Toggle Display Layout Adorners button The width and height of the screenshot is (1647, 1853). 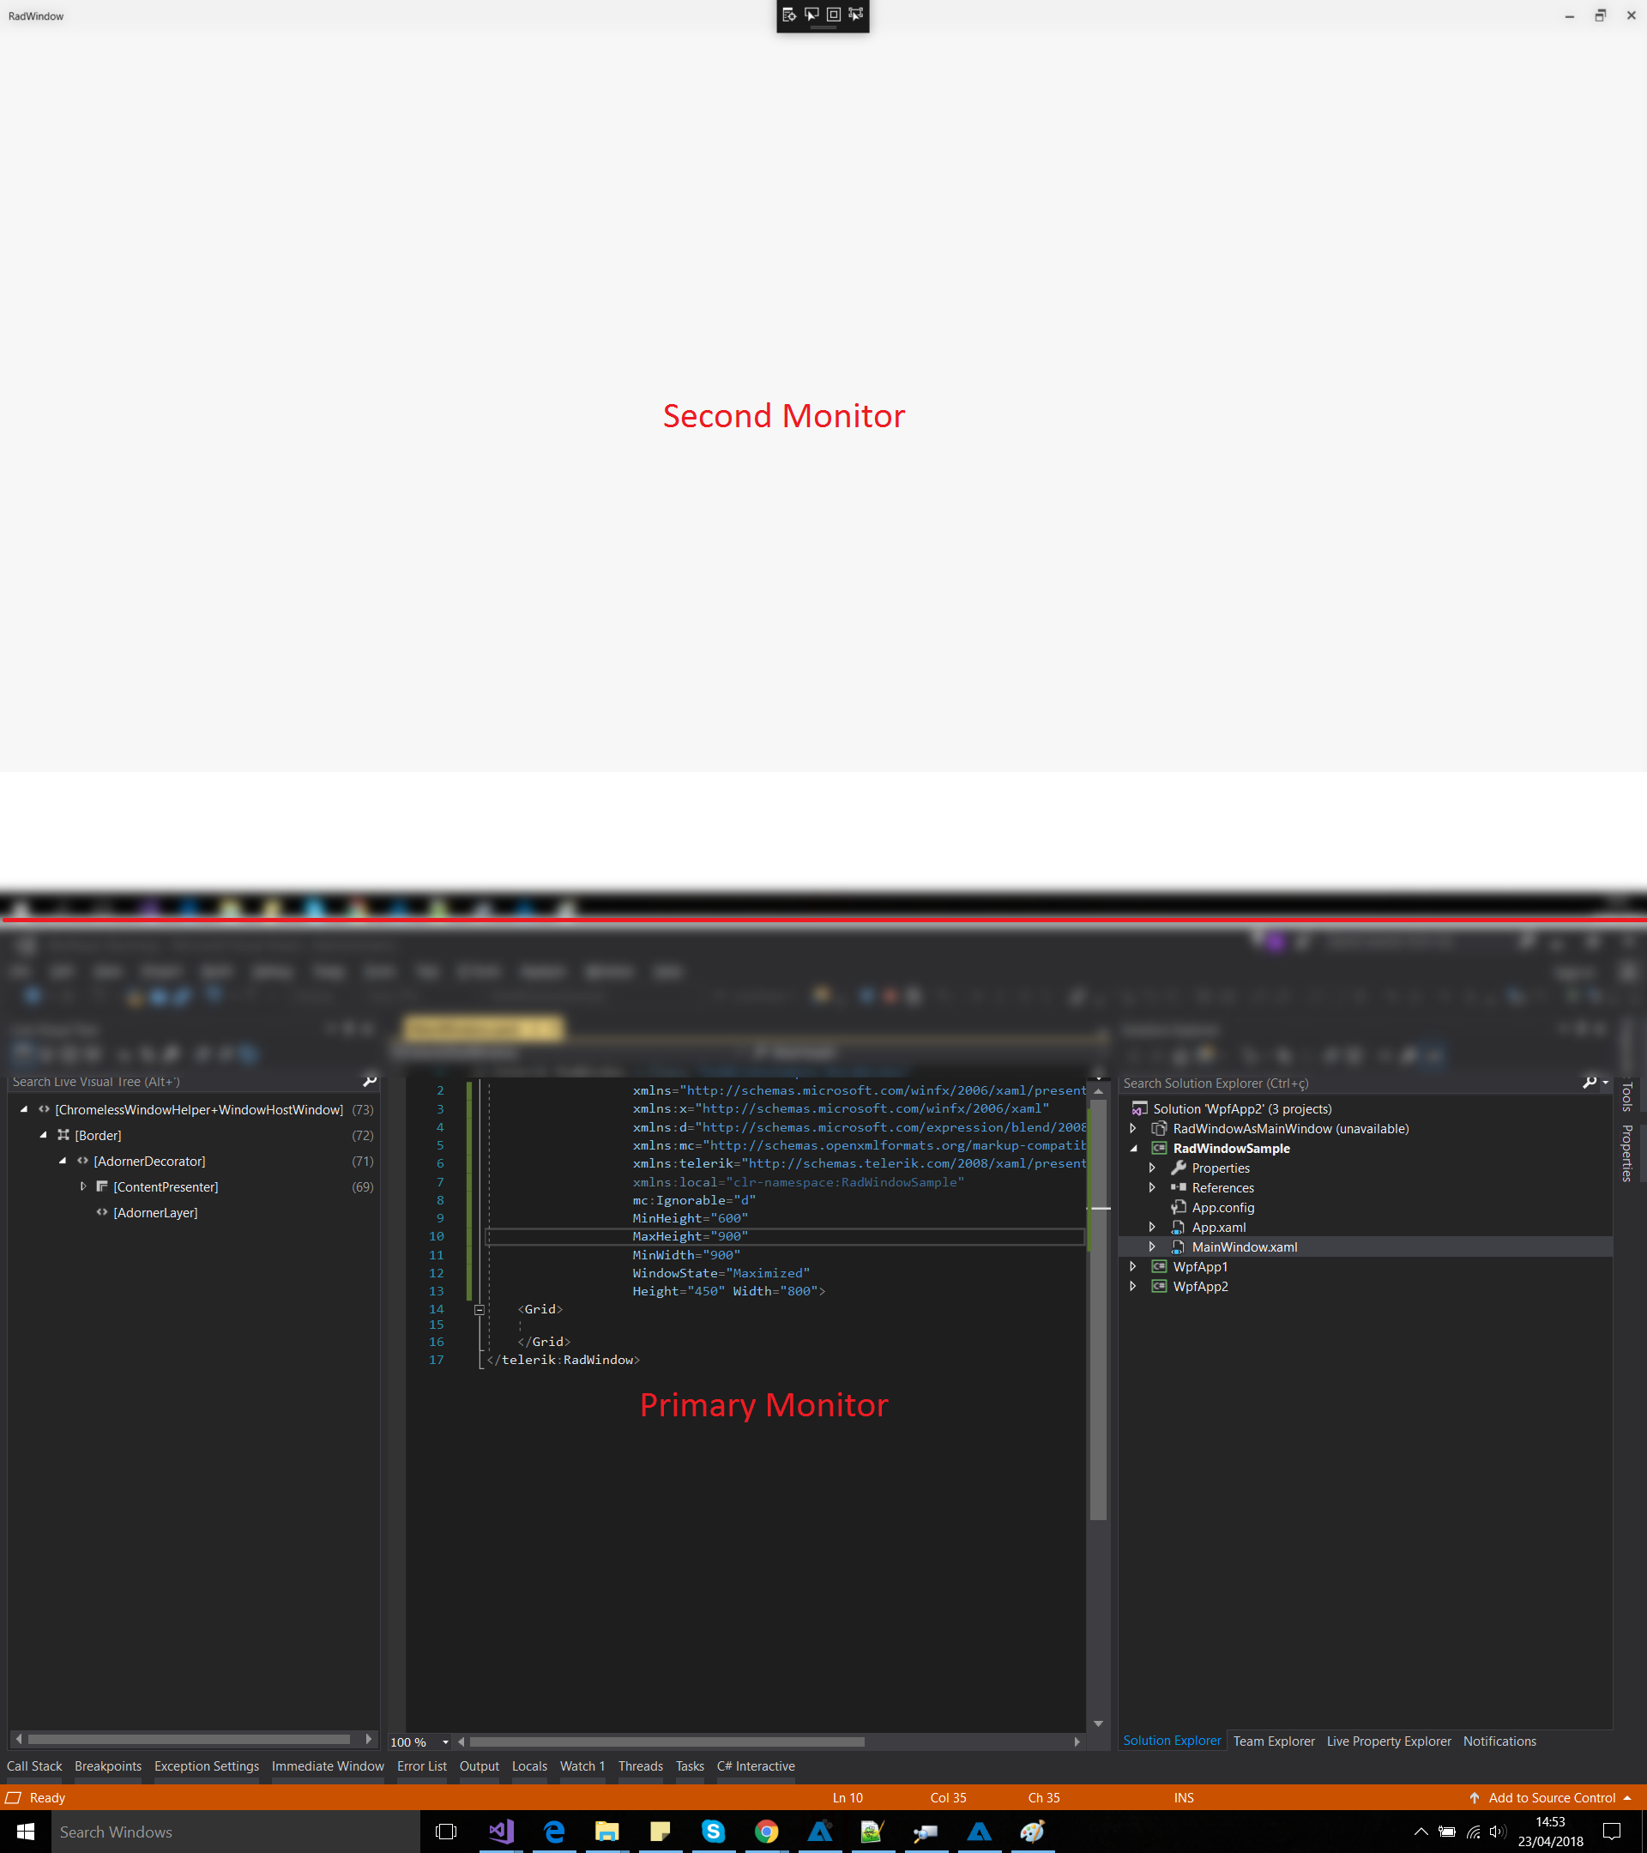click(834, 15)
